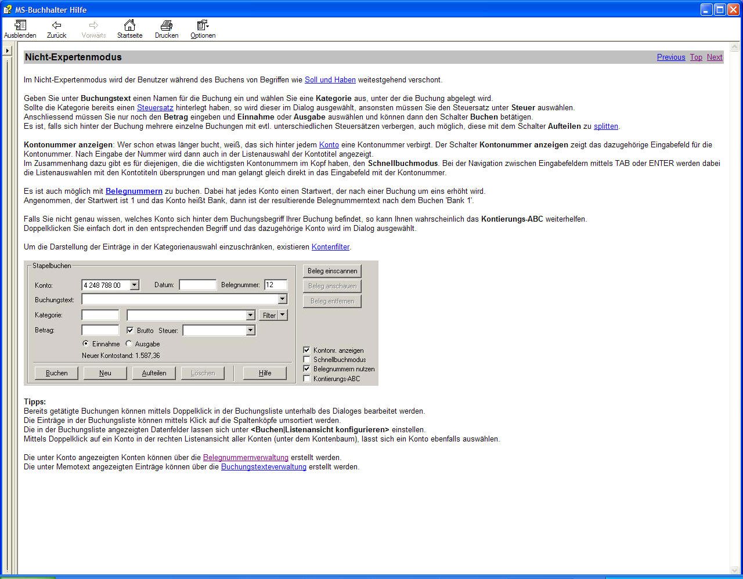
Task: Open the Kontenfilter link
Action: (331, 247)
